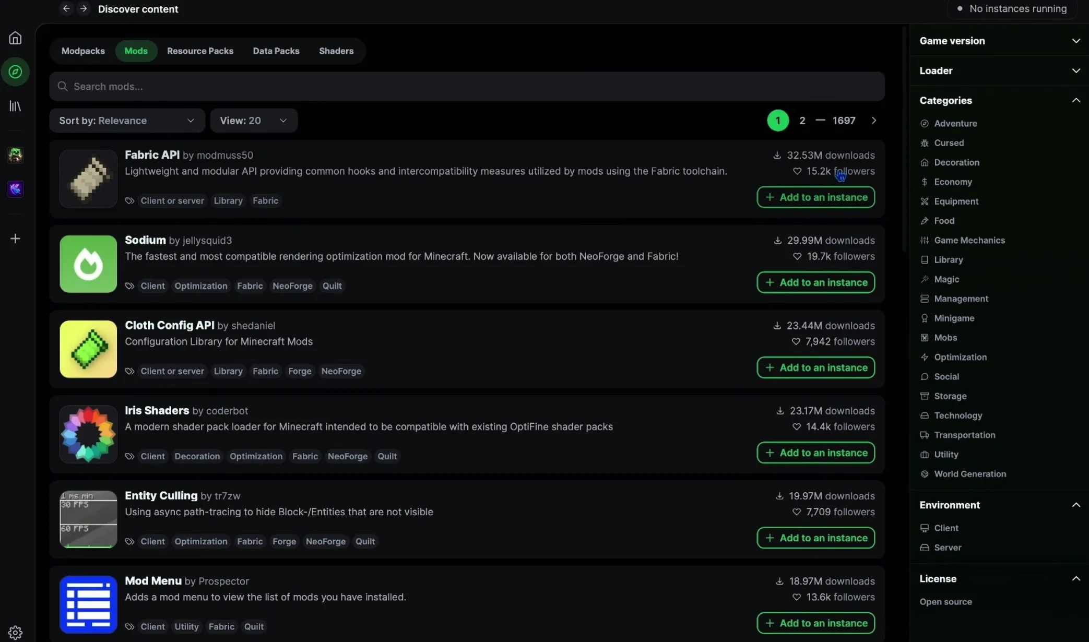Filter by Decoration category

(x=950, y=162)
